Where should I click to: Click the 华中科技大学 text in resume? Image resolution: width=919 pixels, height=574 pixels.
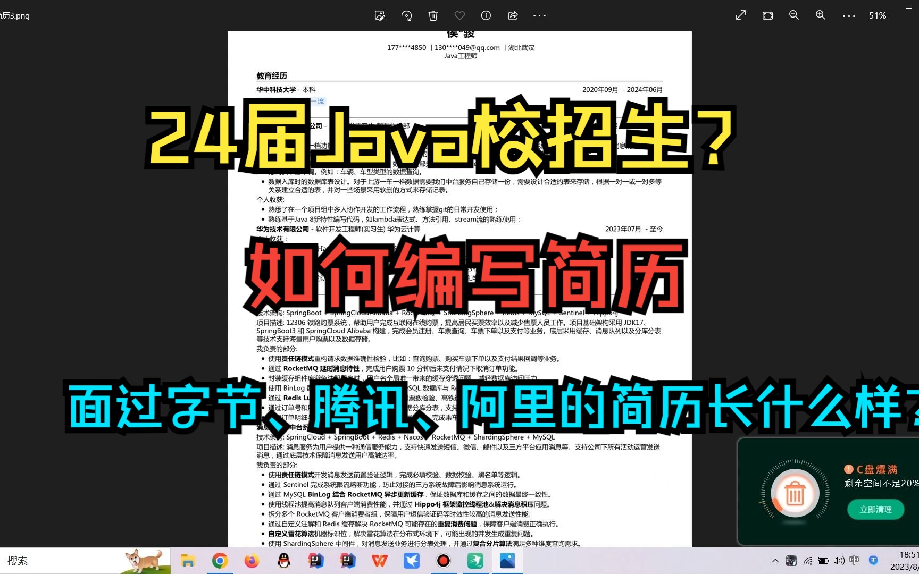pyautogui.click(x=276, y=90)
